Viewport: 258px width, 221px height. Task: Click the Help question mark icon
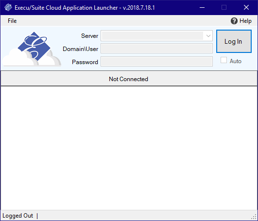[234, 21]
